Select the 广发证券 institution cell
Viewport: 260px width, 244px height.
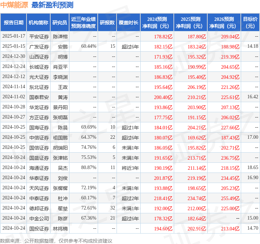tap(39, 47)
